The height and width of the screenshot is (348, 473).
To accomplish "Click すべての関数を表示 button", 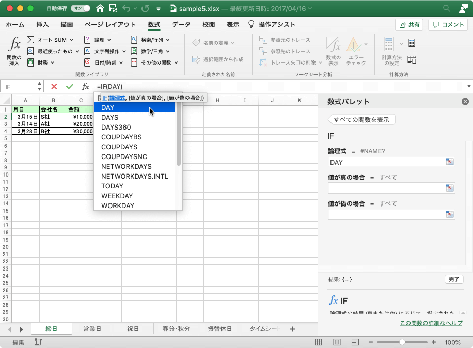I will click(361, 120).
